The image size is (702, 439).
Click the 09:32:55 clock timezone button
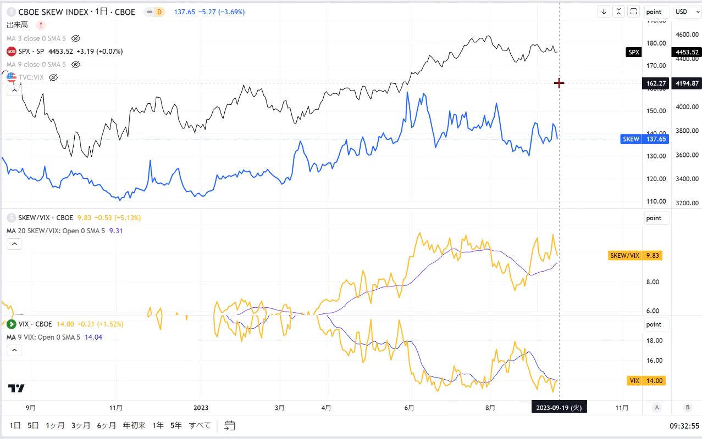tap(684, 425)
